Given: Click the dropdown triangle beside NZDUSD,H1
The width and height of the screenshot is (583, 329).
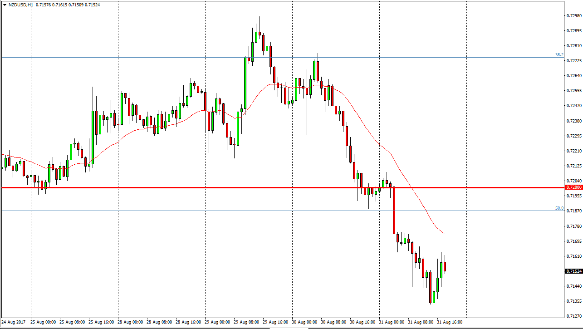Looking at the screenshot, I should point(4,4).
